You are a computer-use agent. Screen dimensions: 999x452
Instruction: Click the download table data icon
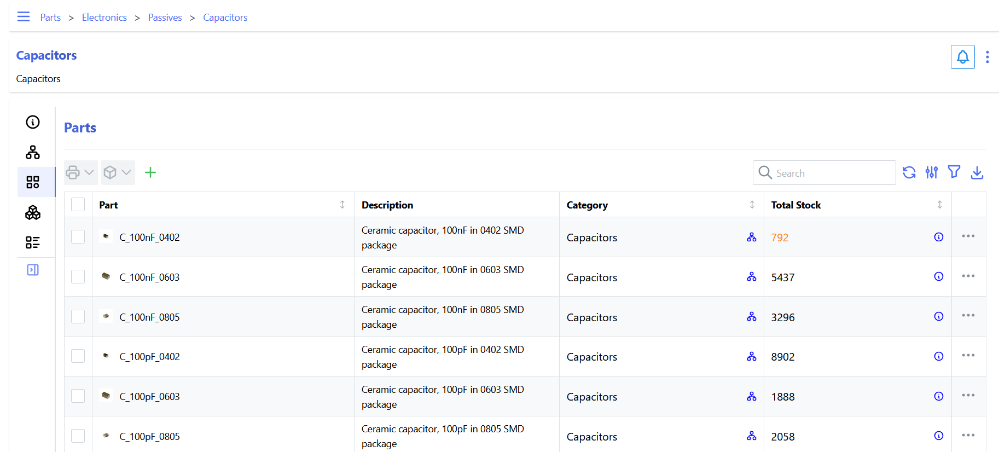click(x=977, y=173)
